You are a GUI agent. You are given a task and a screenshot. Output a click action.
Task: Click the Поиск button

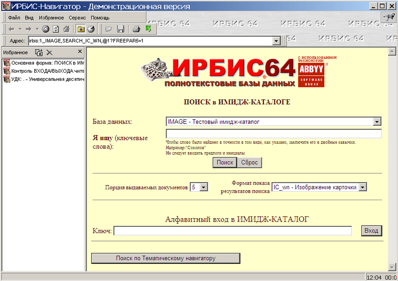[224, 163]
